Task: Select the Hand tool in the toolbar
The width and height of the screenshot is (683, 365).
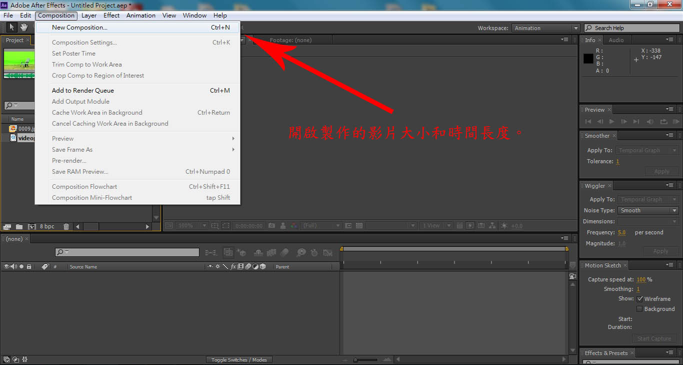Action: pyautogui.click(x=23, y=28)
